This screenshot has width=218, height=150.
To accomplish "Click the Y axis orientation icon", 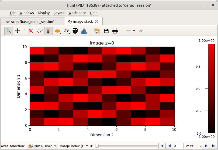I will [66, 31].
